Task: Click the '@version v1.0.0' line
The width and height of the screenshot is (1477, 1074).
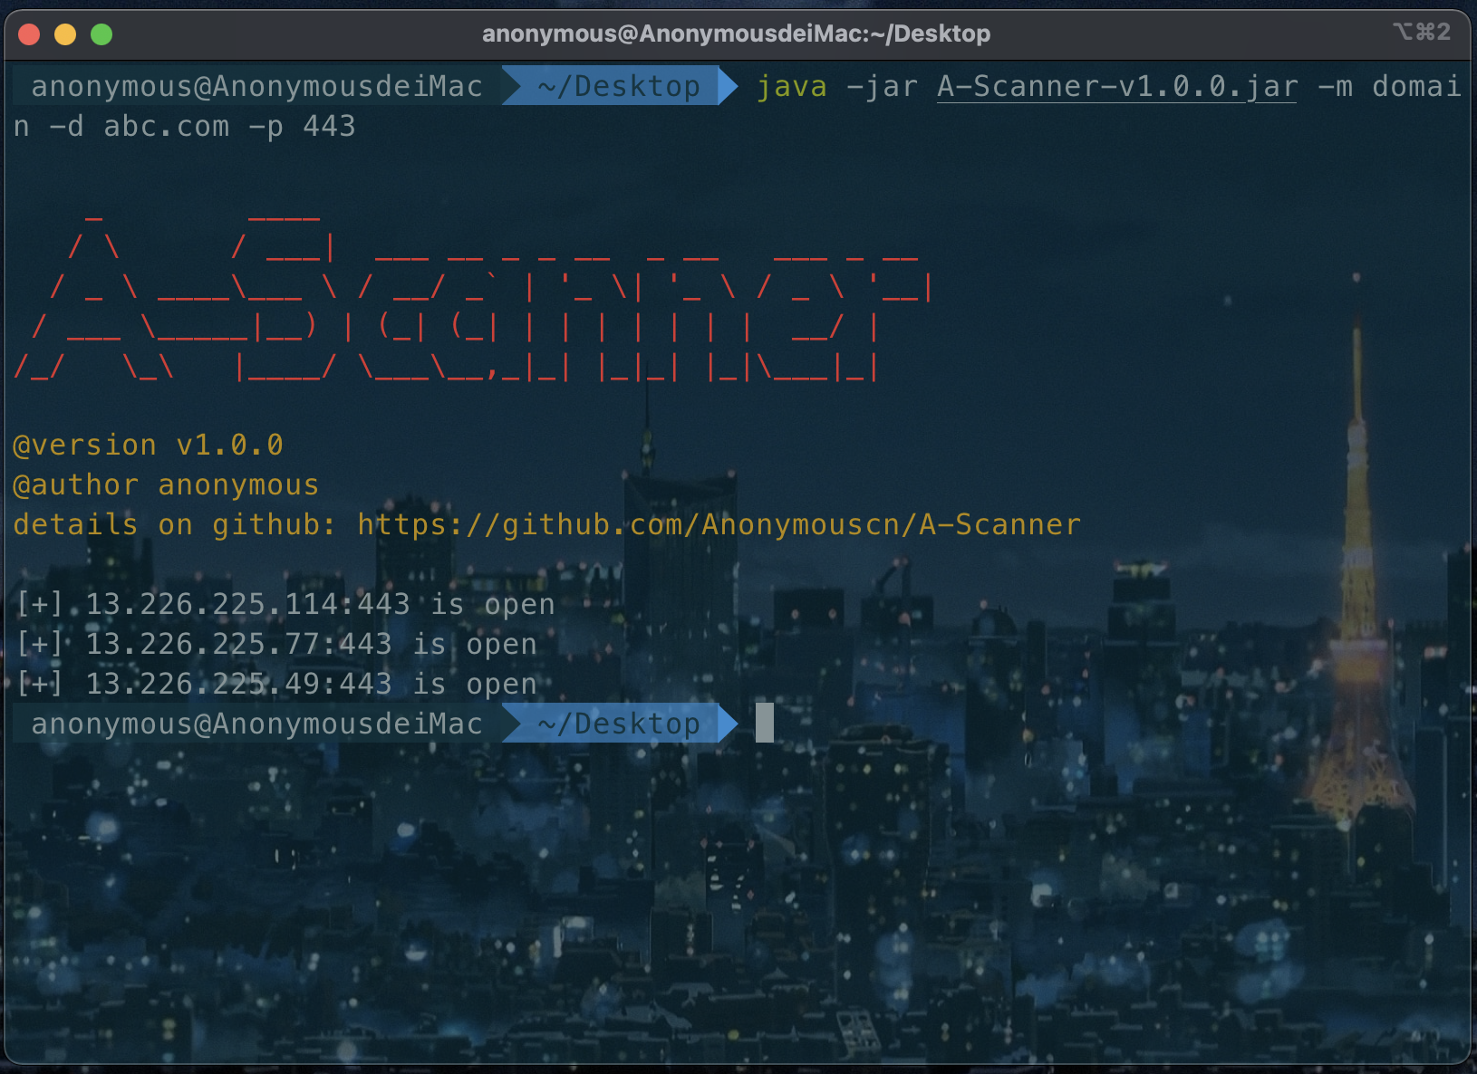Action: coord(149,446)
